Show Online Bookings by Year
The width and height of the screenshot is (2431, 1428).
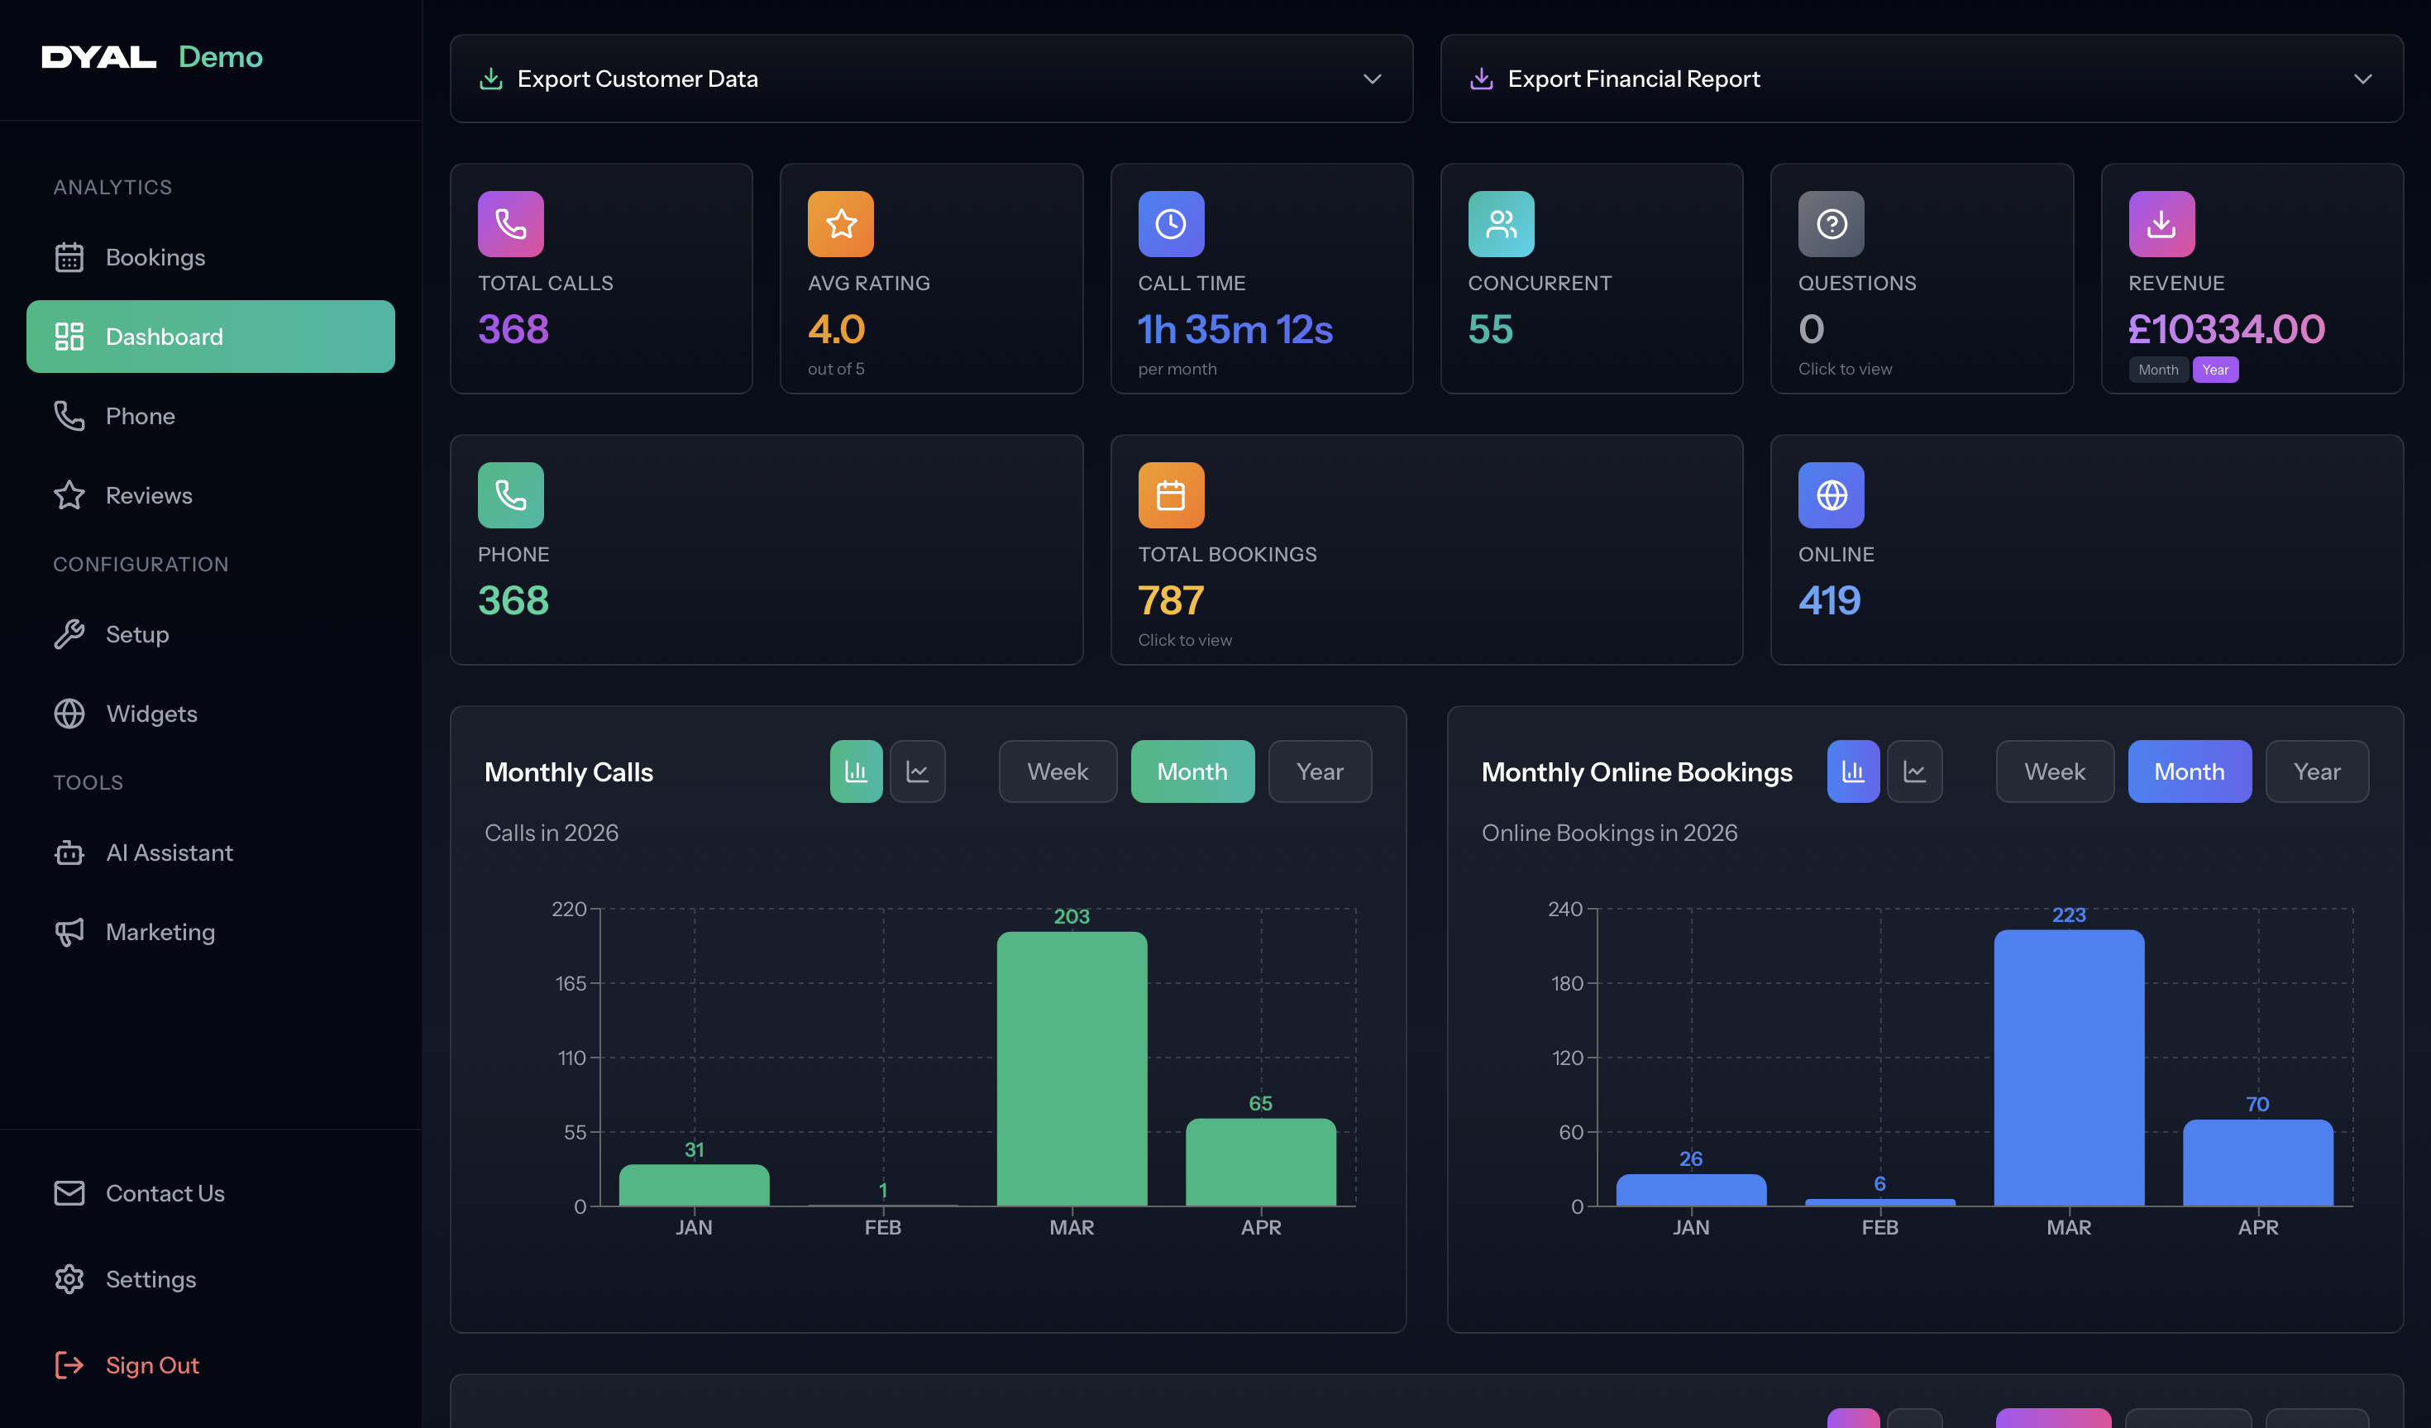(x=2317, y=772)
